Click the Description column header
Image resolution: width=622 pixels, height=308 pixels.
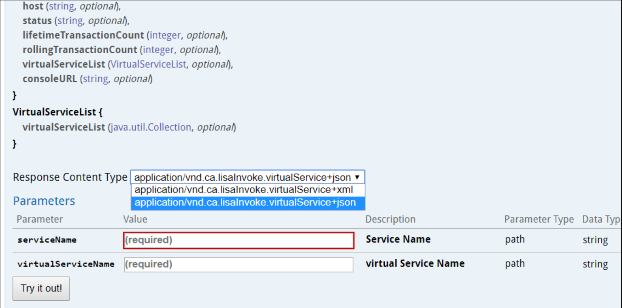[390, 219]
